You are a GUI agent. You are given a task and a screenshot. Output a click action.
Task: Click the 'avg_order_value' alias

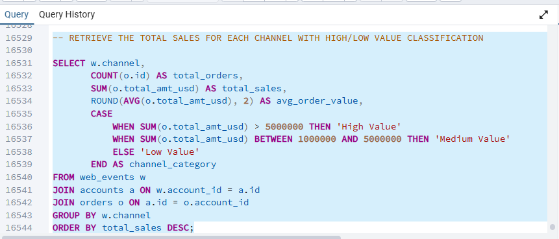(x=317, y=101)
